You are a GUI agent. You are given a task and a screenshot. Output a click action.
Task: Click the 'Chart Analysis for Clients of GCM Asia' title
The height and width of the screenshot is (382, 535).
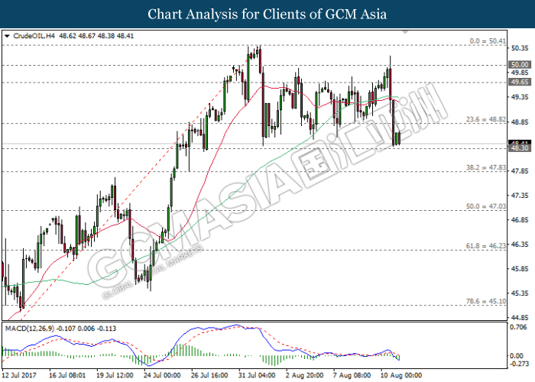tap(267, 15)
